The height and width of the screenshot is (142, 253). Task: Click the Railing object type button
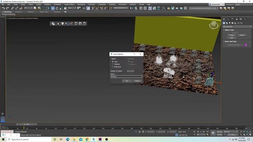click(x=242, y=35)
